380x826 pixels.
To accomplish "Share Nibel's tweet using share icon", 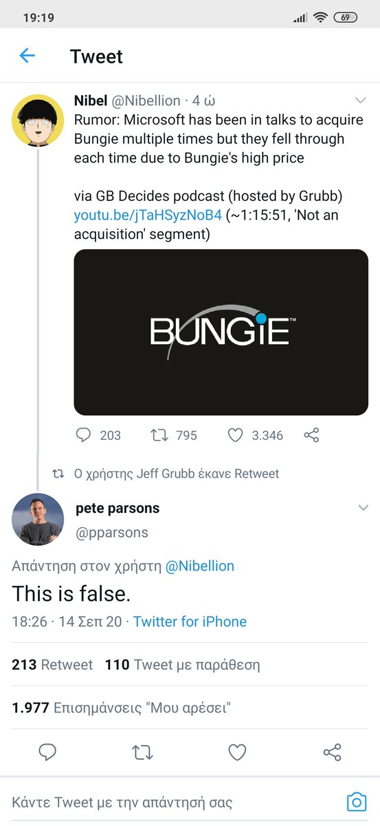I will (311, 435).
